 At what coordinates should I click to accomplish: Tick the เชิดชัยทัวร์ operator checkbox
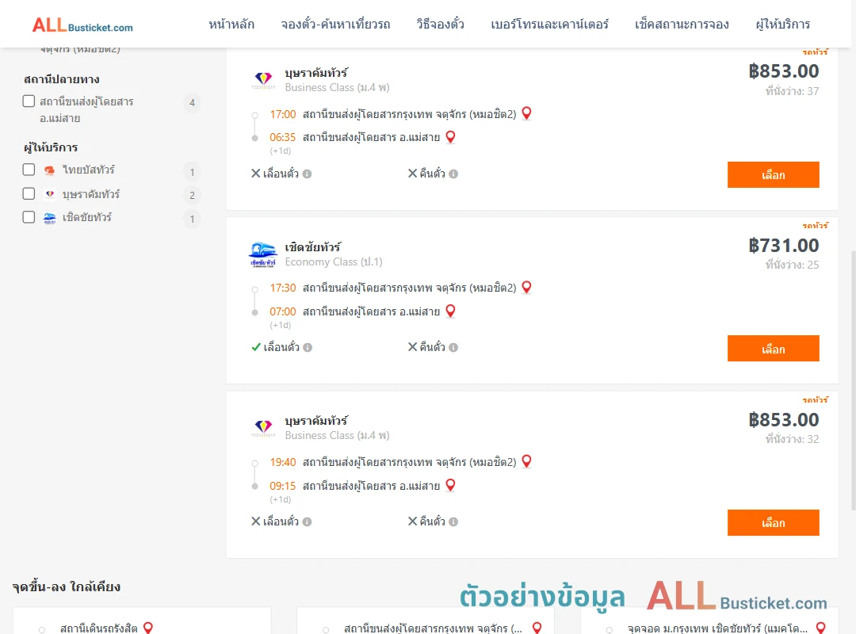29,217
